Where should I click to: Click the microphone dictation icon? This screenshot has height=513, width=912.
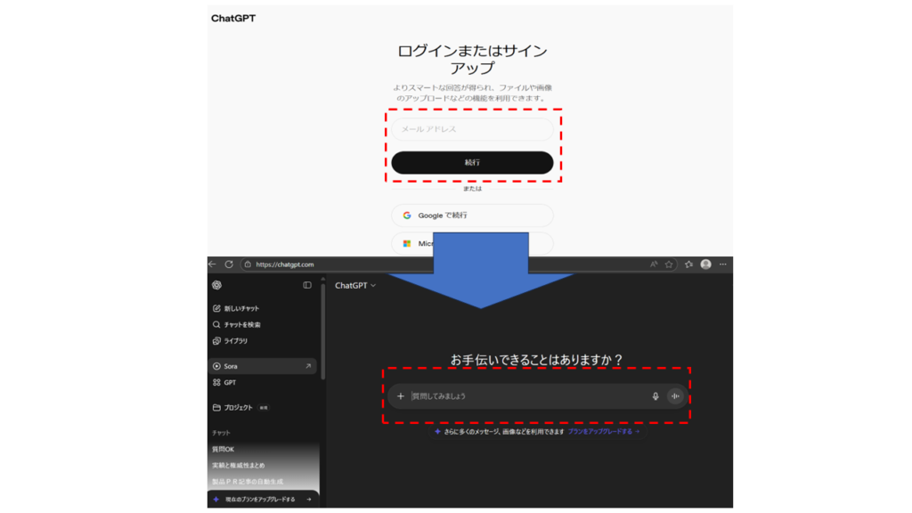655,396
